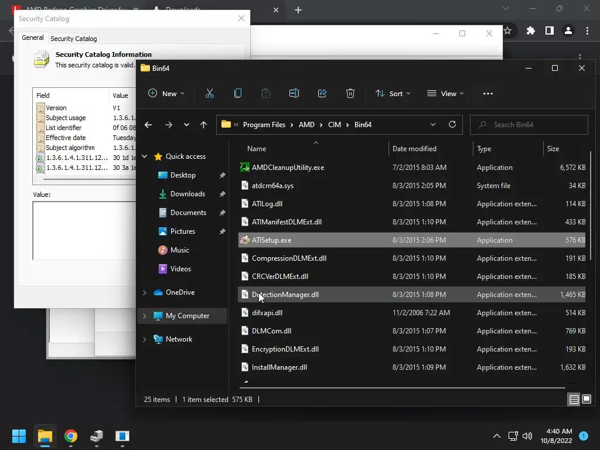600x450 pixels.
Task: Open a new Chrome tab
Action: click(x=298, y=10)
